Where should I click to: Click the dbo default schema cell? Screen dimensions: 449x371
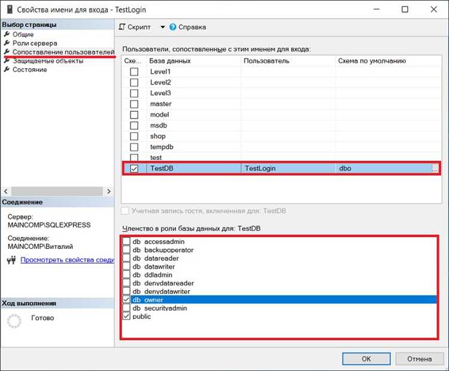point(384,168)
